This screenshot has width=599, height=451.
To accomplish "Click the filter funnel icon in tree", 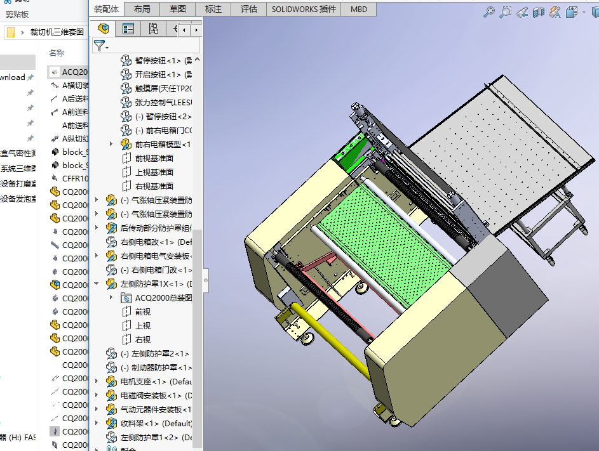I will (x=101, y=46).
